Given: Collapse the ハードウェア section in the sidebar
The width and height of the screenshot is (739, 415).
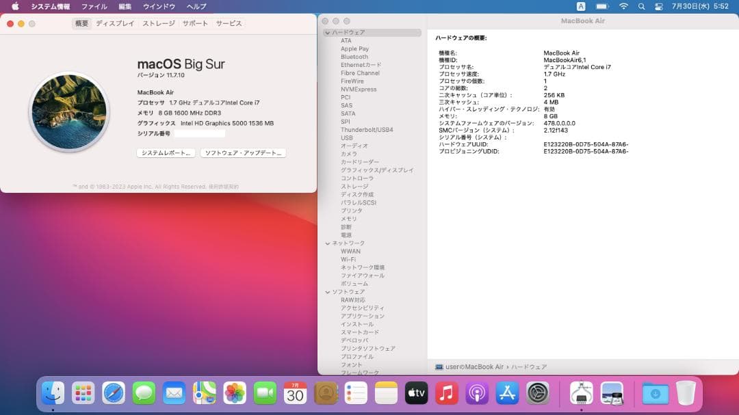Looking at the screenshot, I should 327,32.
